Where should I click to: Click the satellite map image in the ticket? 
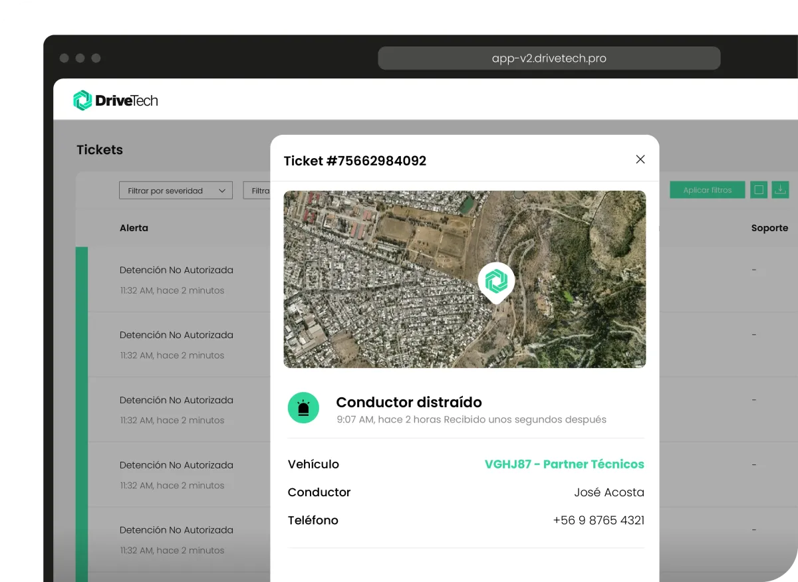(x=465, y=279)
